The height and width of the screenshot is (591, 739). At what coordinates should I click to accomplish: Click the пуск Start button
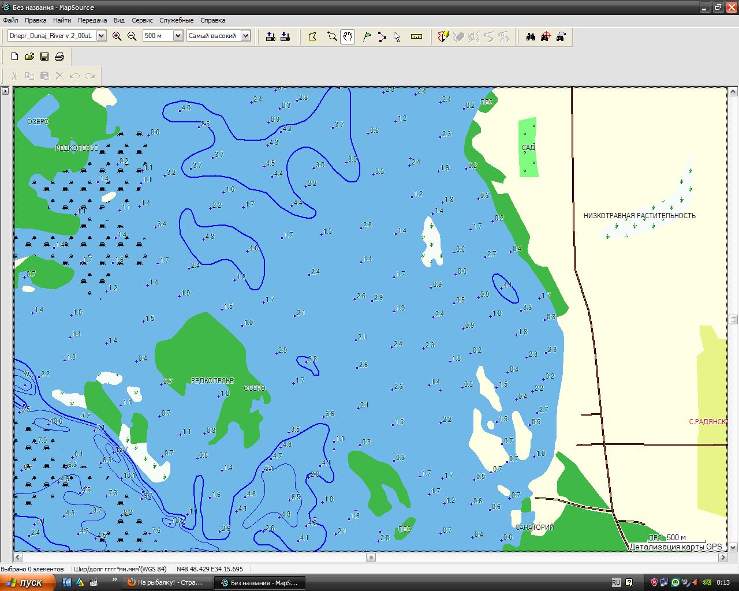28,582
